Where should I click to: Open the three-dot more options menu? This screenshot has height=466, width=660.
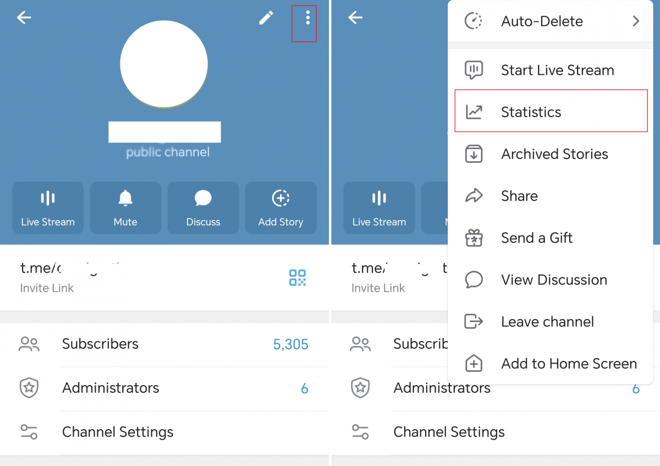307,18
